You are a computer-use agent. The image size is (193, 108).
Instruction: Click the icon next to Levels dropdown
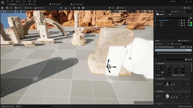coord(170,14)
